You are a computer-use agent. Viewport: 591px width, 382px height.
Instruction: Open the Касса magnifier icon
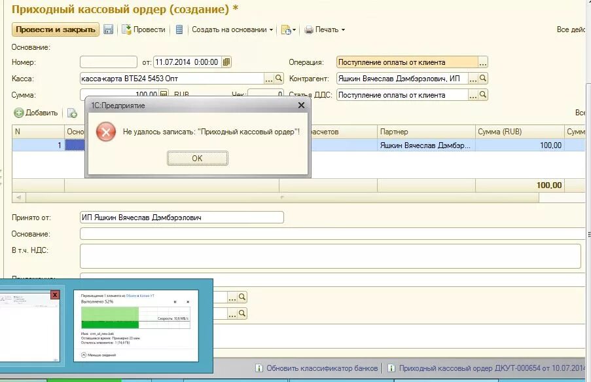tap(279, 78)
